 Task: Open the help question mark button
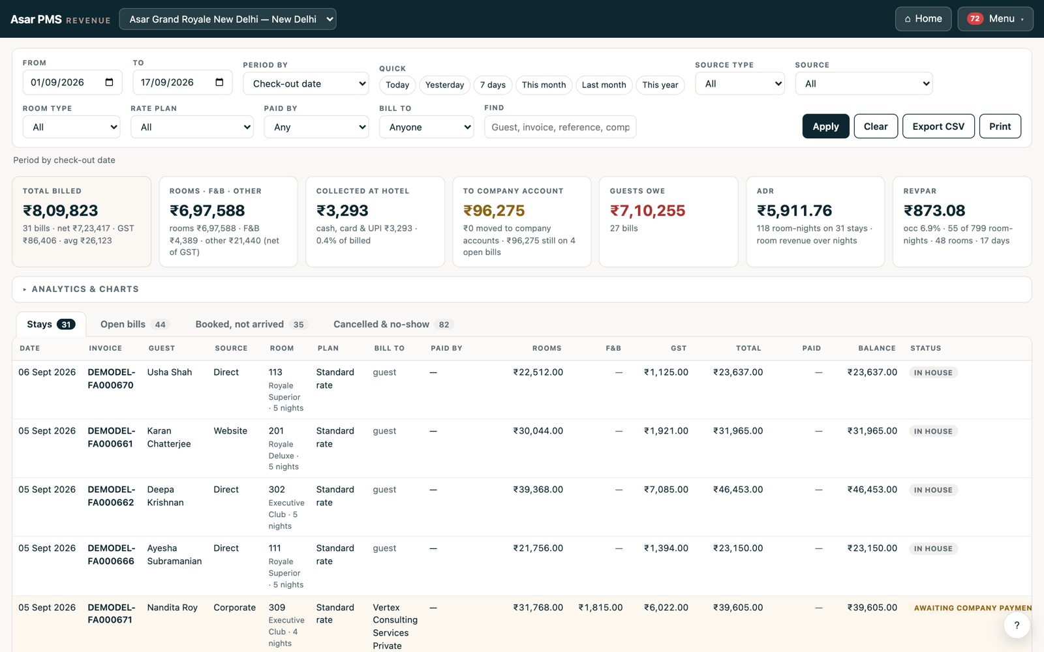pos(1017,625)
